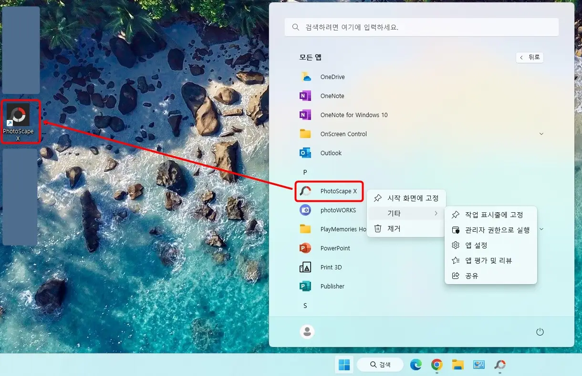Open PhotoScape X from the taskbar
Screen dimensions: 582x376
point(499,365)
